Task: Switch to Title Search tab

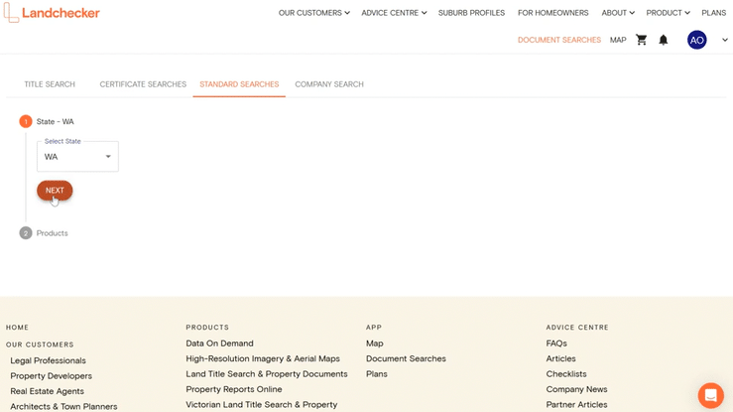Action: point(50,84)
